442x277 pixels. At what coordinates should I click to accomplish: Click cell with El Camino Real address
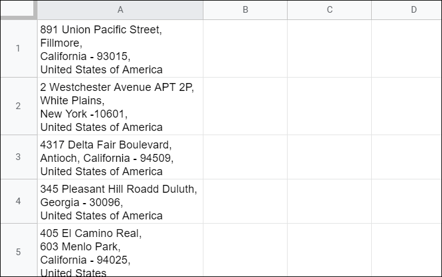pos(120,250)
